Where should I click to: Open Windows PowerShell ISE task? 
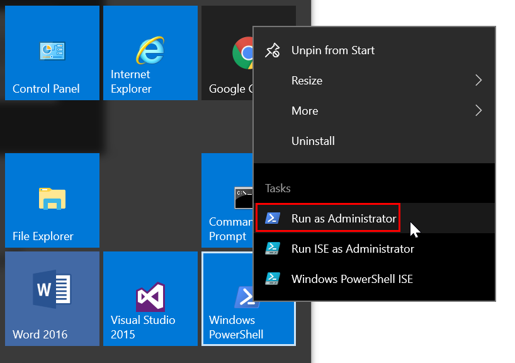pyautogui.click(x=375, y=279)
